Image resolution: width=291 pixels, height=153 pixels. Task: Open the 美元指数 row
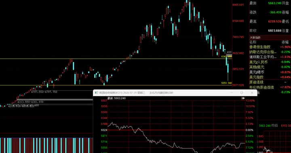[x=270, y=77]
